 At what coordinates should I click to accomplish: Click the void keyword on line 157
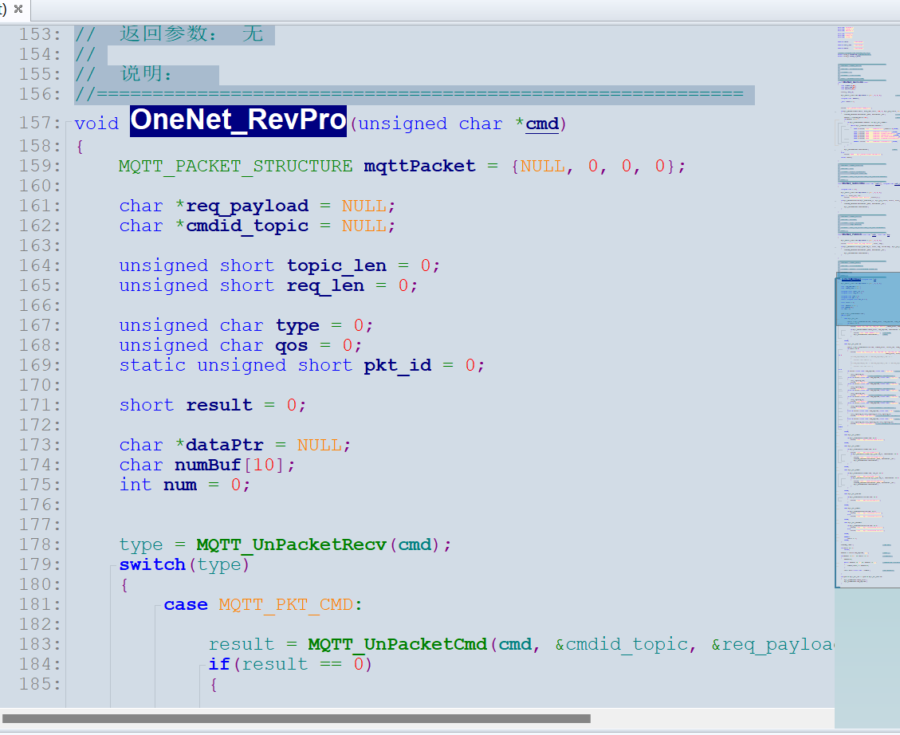pyautogui.click(x=96, y=124)
